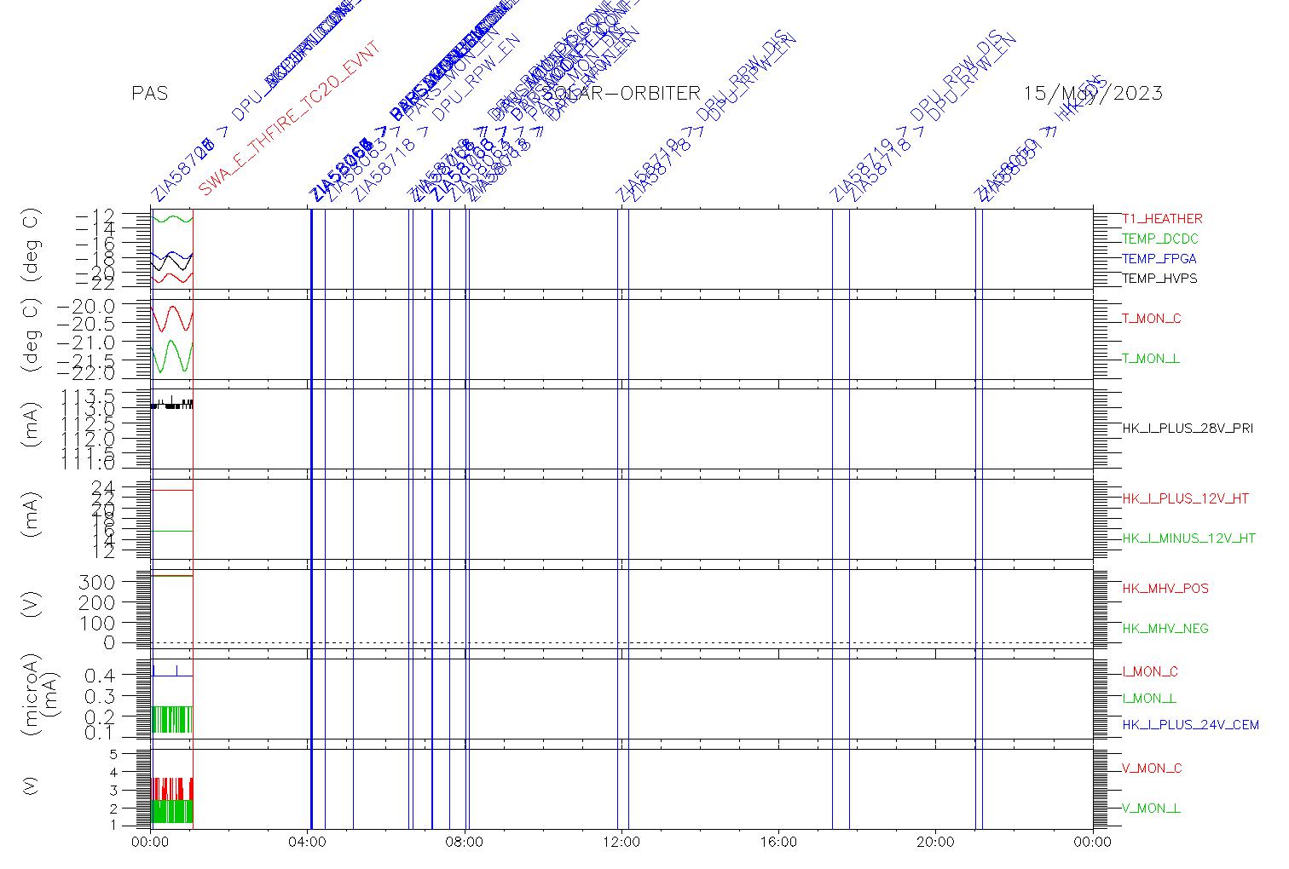The height and width of the screenshot is (869, 1289).
Task: Select the T_MON_L legend label
Action: pyautogui.click(x=1151, y=359)
